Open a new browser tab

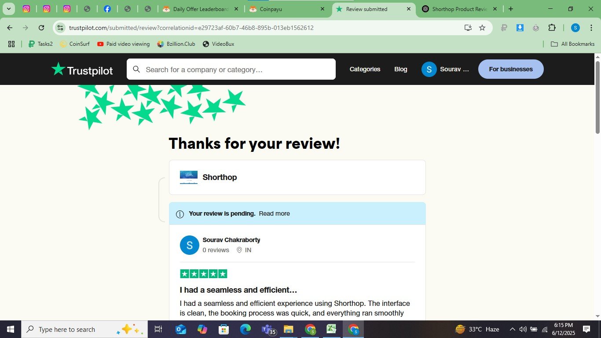510,9
